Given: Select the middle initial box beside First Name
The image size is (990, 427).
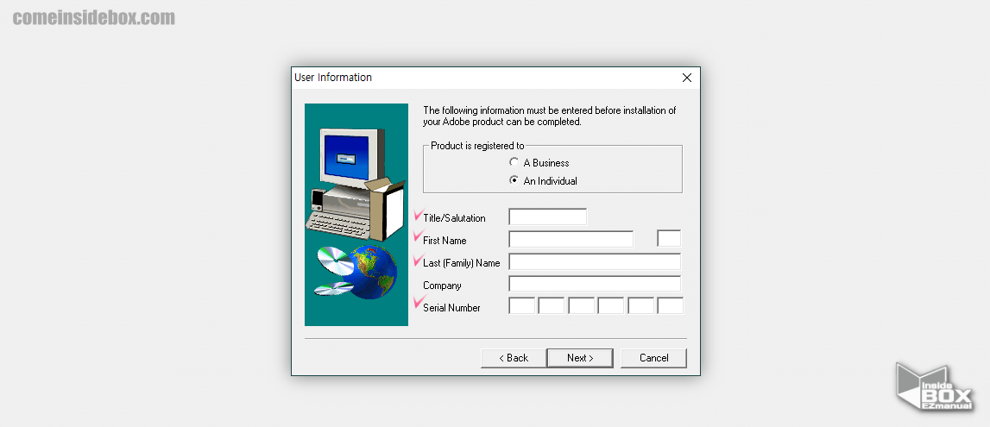Looking at the screenshot, I should 669,238.
